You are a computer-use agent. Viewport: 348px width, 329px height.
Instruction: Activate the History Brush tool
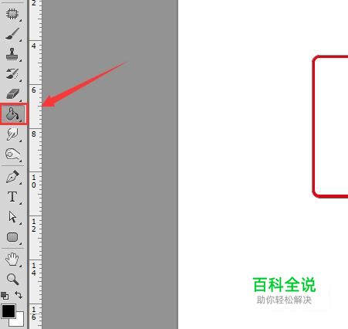pos(12,74)
